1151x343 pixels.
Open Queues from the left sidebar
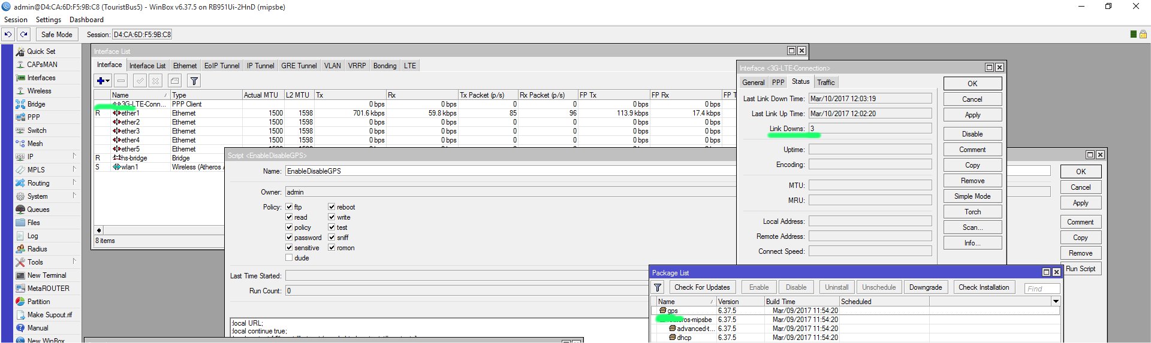click(x=38, y=210)
